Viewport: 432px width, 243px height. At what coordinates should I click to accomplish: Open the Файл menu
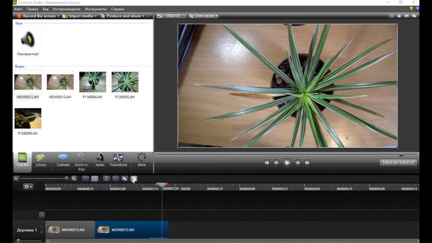pyautogui.click(x=18, y=9)
